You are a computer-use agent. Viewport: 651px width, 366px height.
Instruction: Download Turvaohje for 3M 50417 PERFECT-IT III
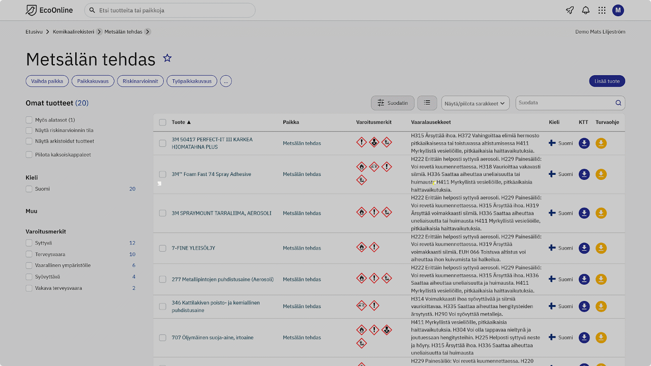click(601, 143)
